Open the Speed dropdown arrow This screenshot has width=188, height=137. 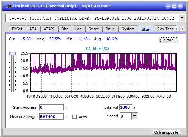point(134,116)
